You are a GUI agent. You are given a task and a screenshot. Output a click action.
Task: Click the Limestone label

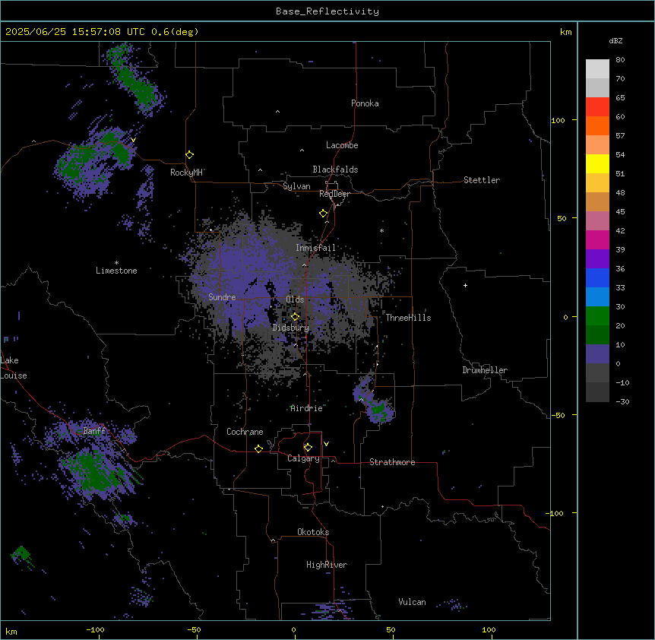[x=116, y=271]
